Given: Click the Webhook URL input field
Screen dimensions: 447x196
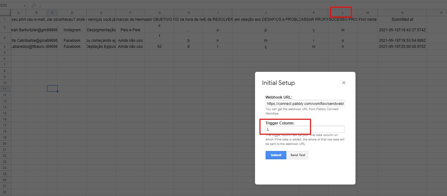Looking at the screenshot, I should [x=305, y=104].
